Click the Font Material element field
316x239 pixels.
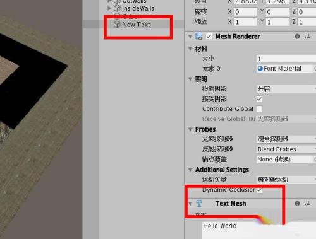click(284, 69)
